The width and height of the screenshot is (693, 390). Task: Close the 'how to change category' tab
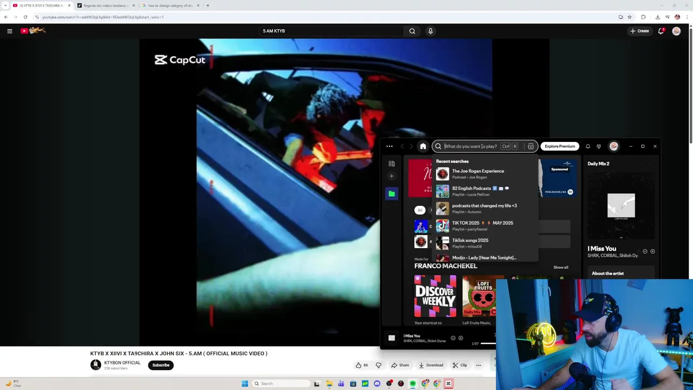[198, 5]
